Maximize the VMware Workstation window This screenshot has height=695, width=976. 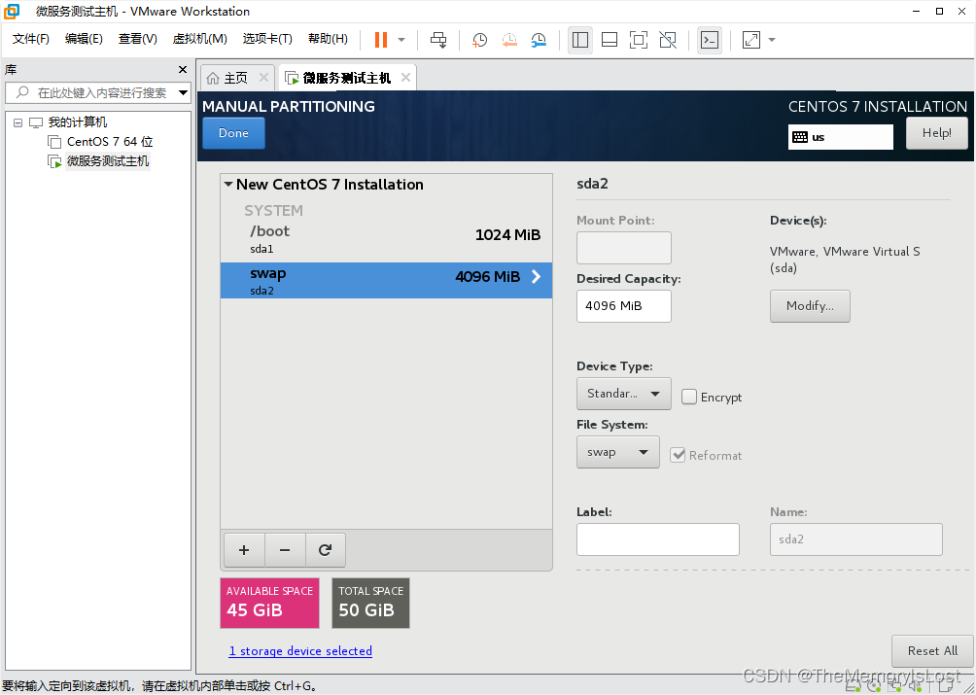(x=939, y=12)
